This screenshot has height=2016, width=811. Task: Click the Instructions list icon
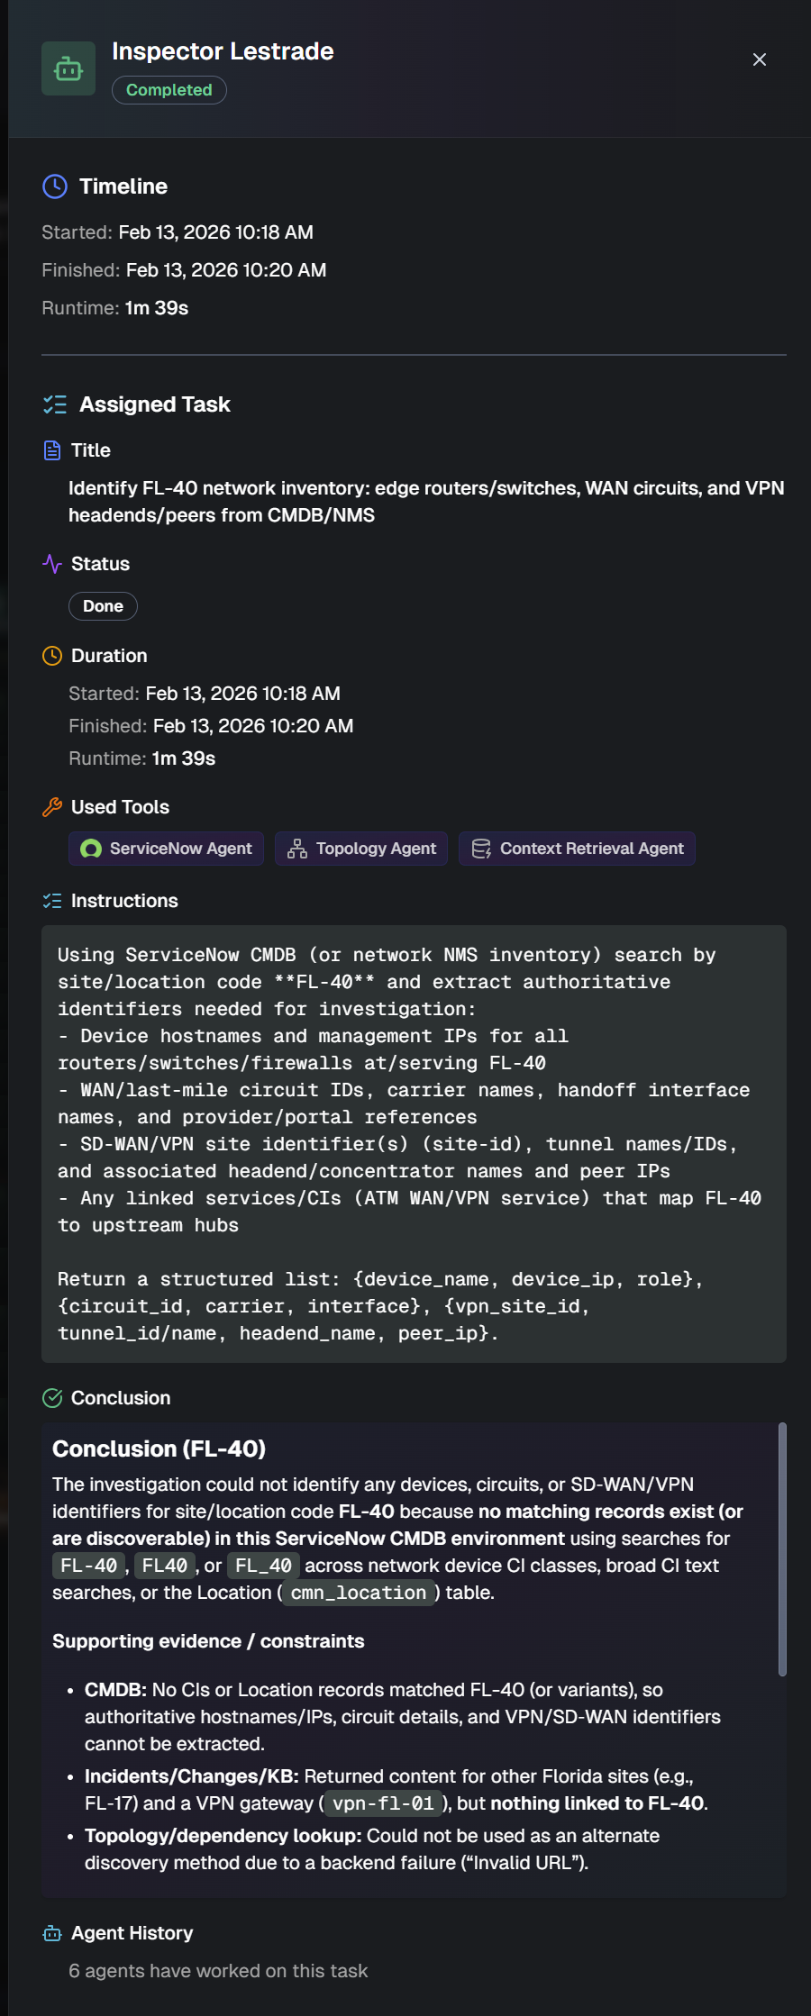[52, 901]
